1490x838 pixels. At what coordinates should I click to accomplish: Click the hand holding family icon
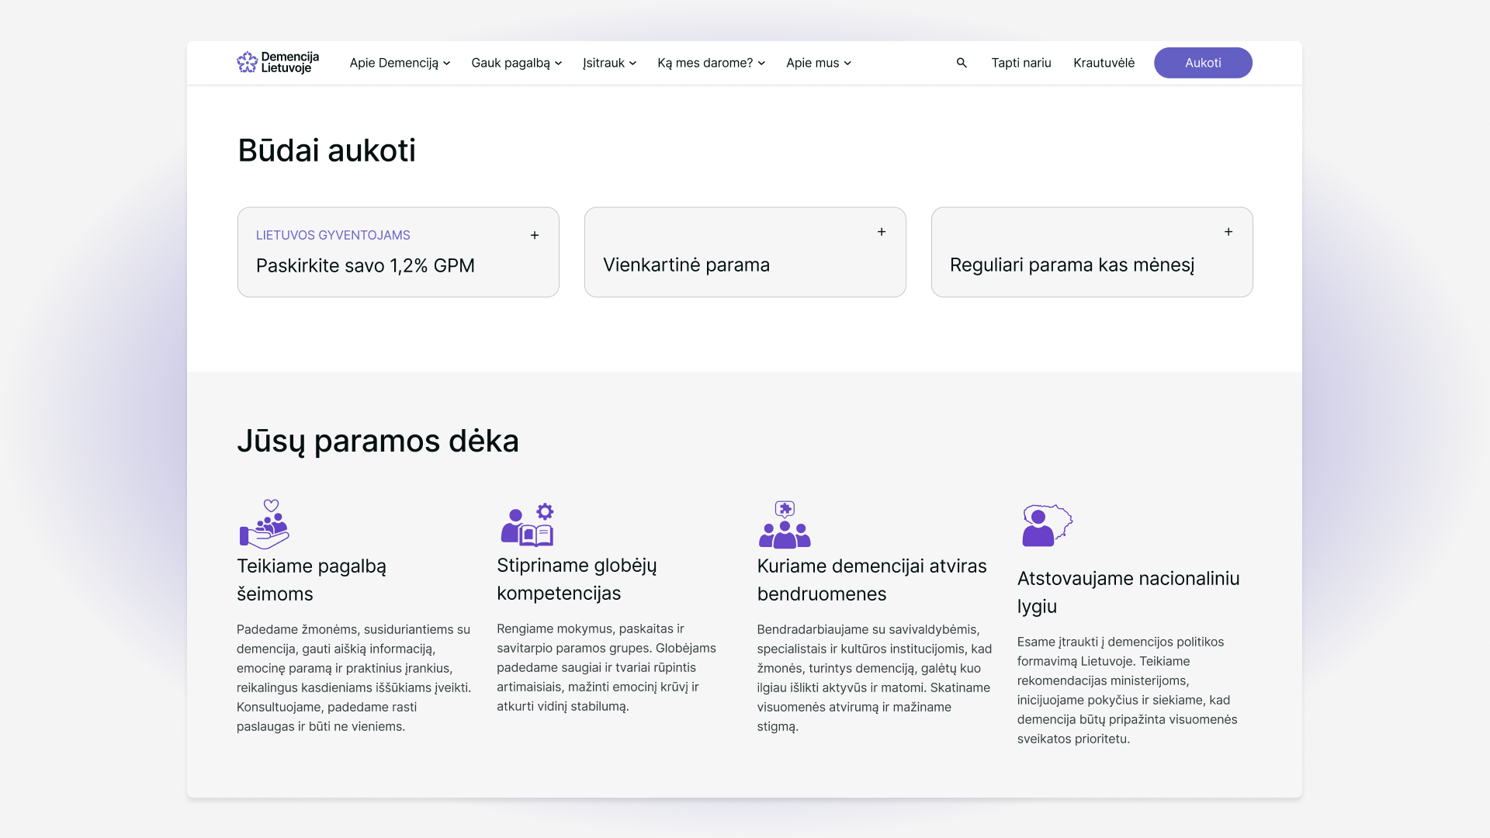(x=264, y=525)
